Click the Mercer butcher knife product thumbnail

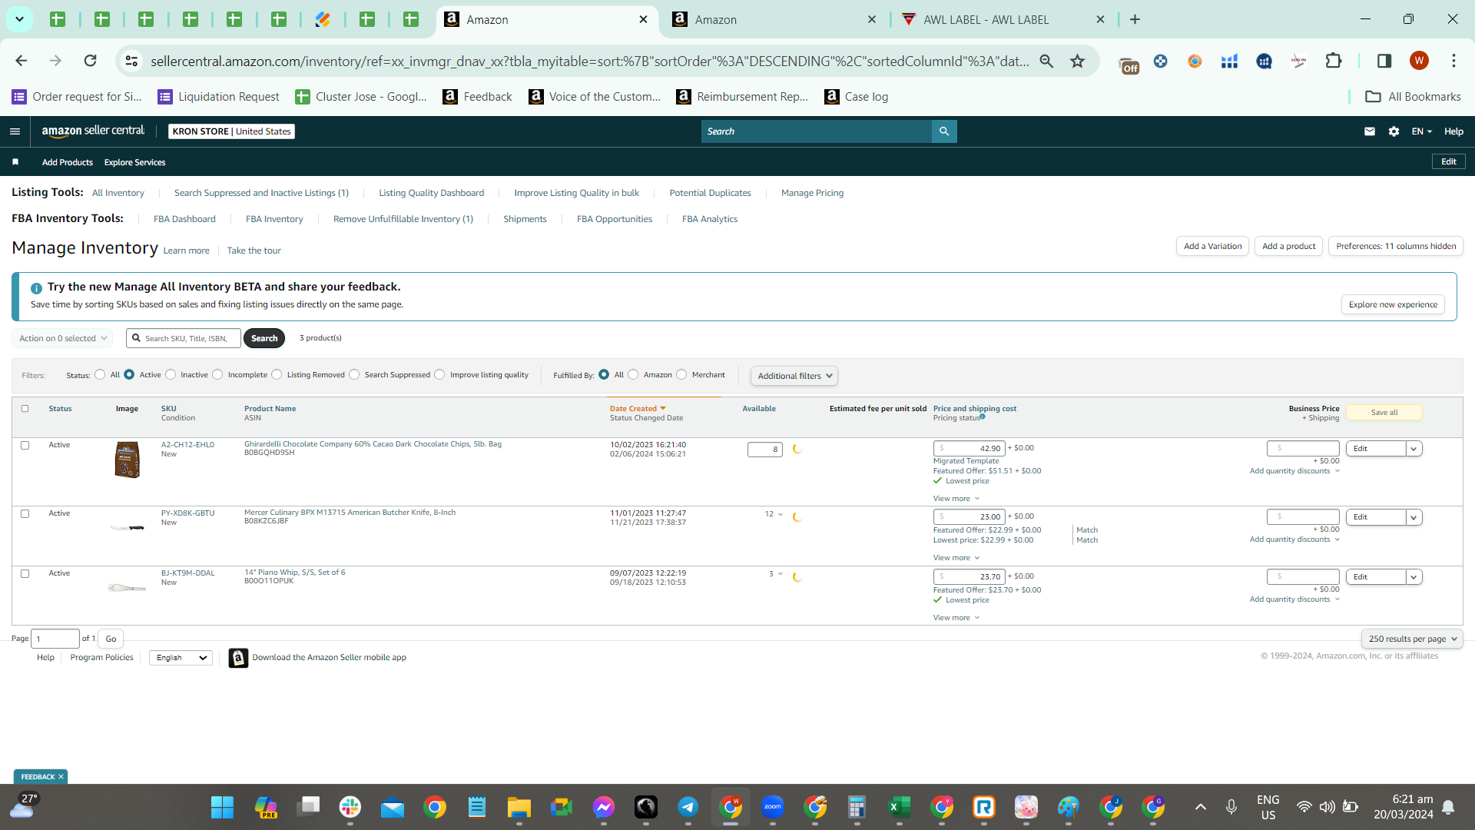[128, 527]
